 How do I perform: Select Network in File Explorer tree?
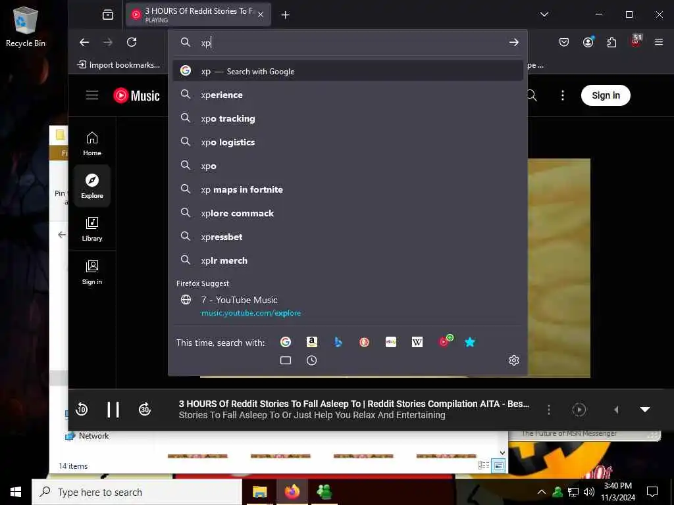pyautogui.click(x=88, y=436)
